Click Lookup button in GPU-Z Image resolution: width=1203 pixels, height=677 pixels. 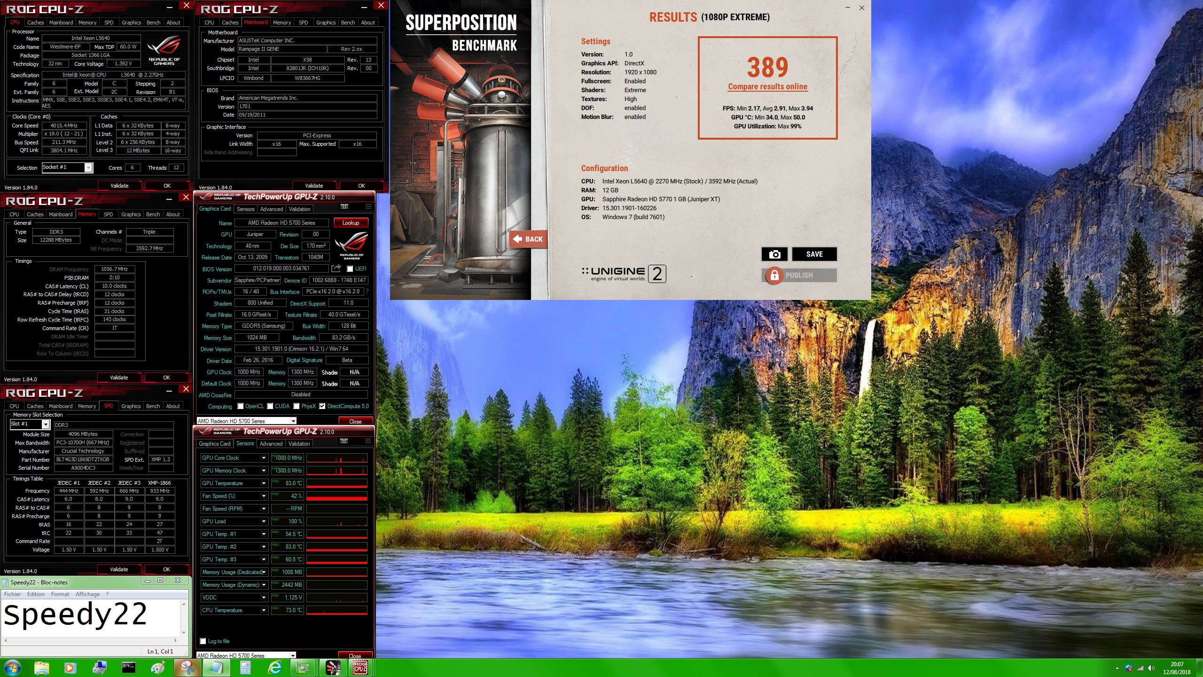351,223
